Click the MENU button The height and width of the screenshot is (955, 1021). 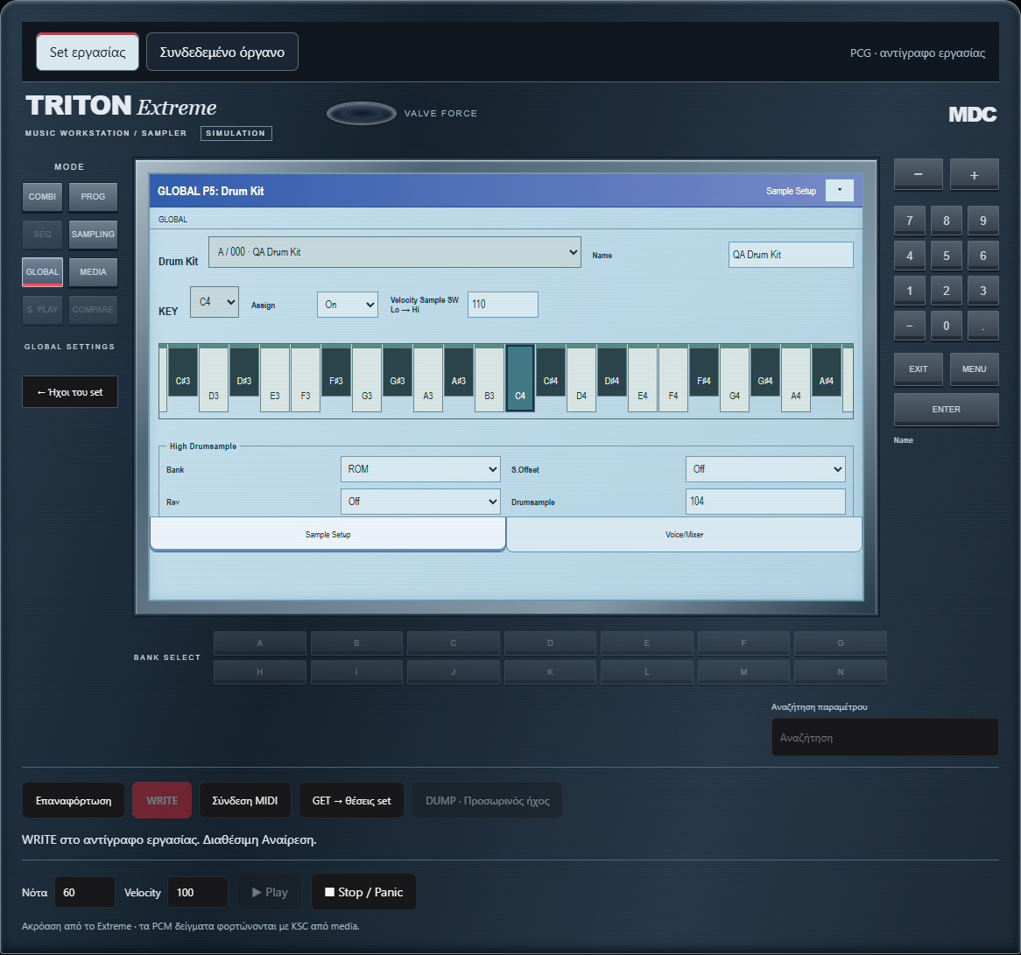point(974,369)
